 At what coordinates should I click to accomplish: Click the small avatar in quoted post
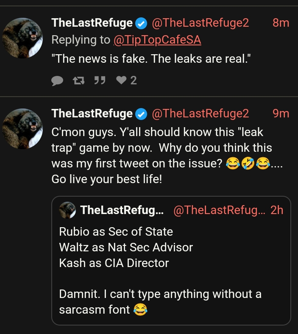(67, 210)
